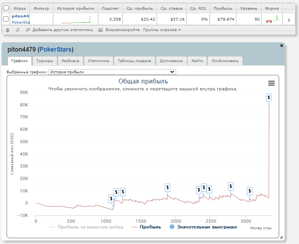The image size is (299, 244).
Task: Open the PokerStars link in panel title
Action: [56, 50]
